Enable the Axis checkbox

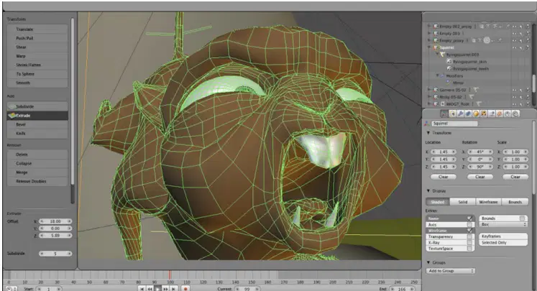point(469,225)
